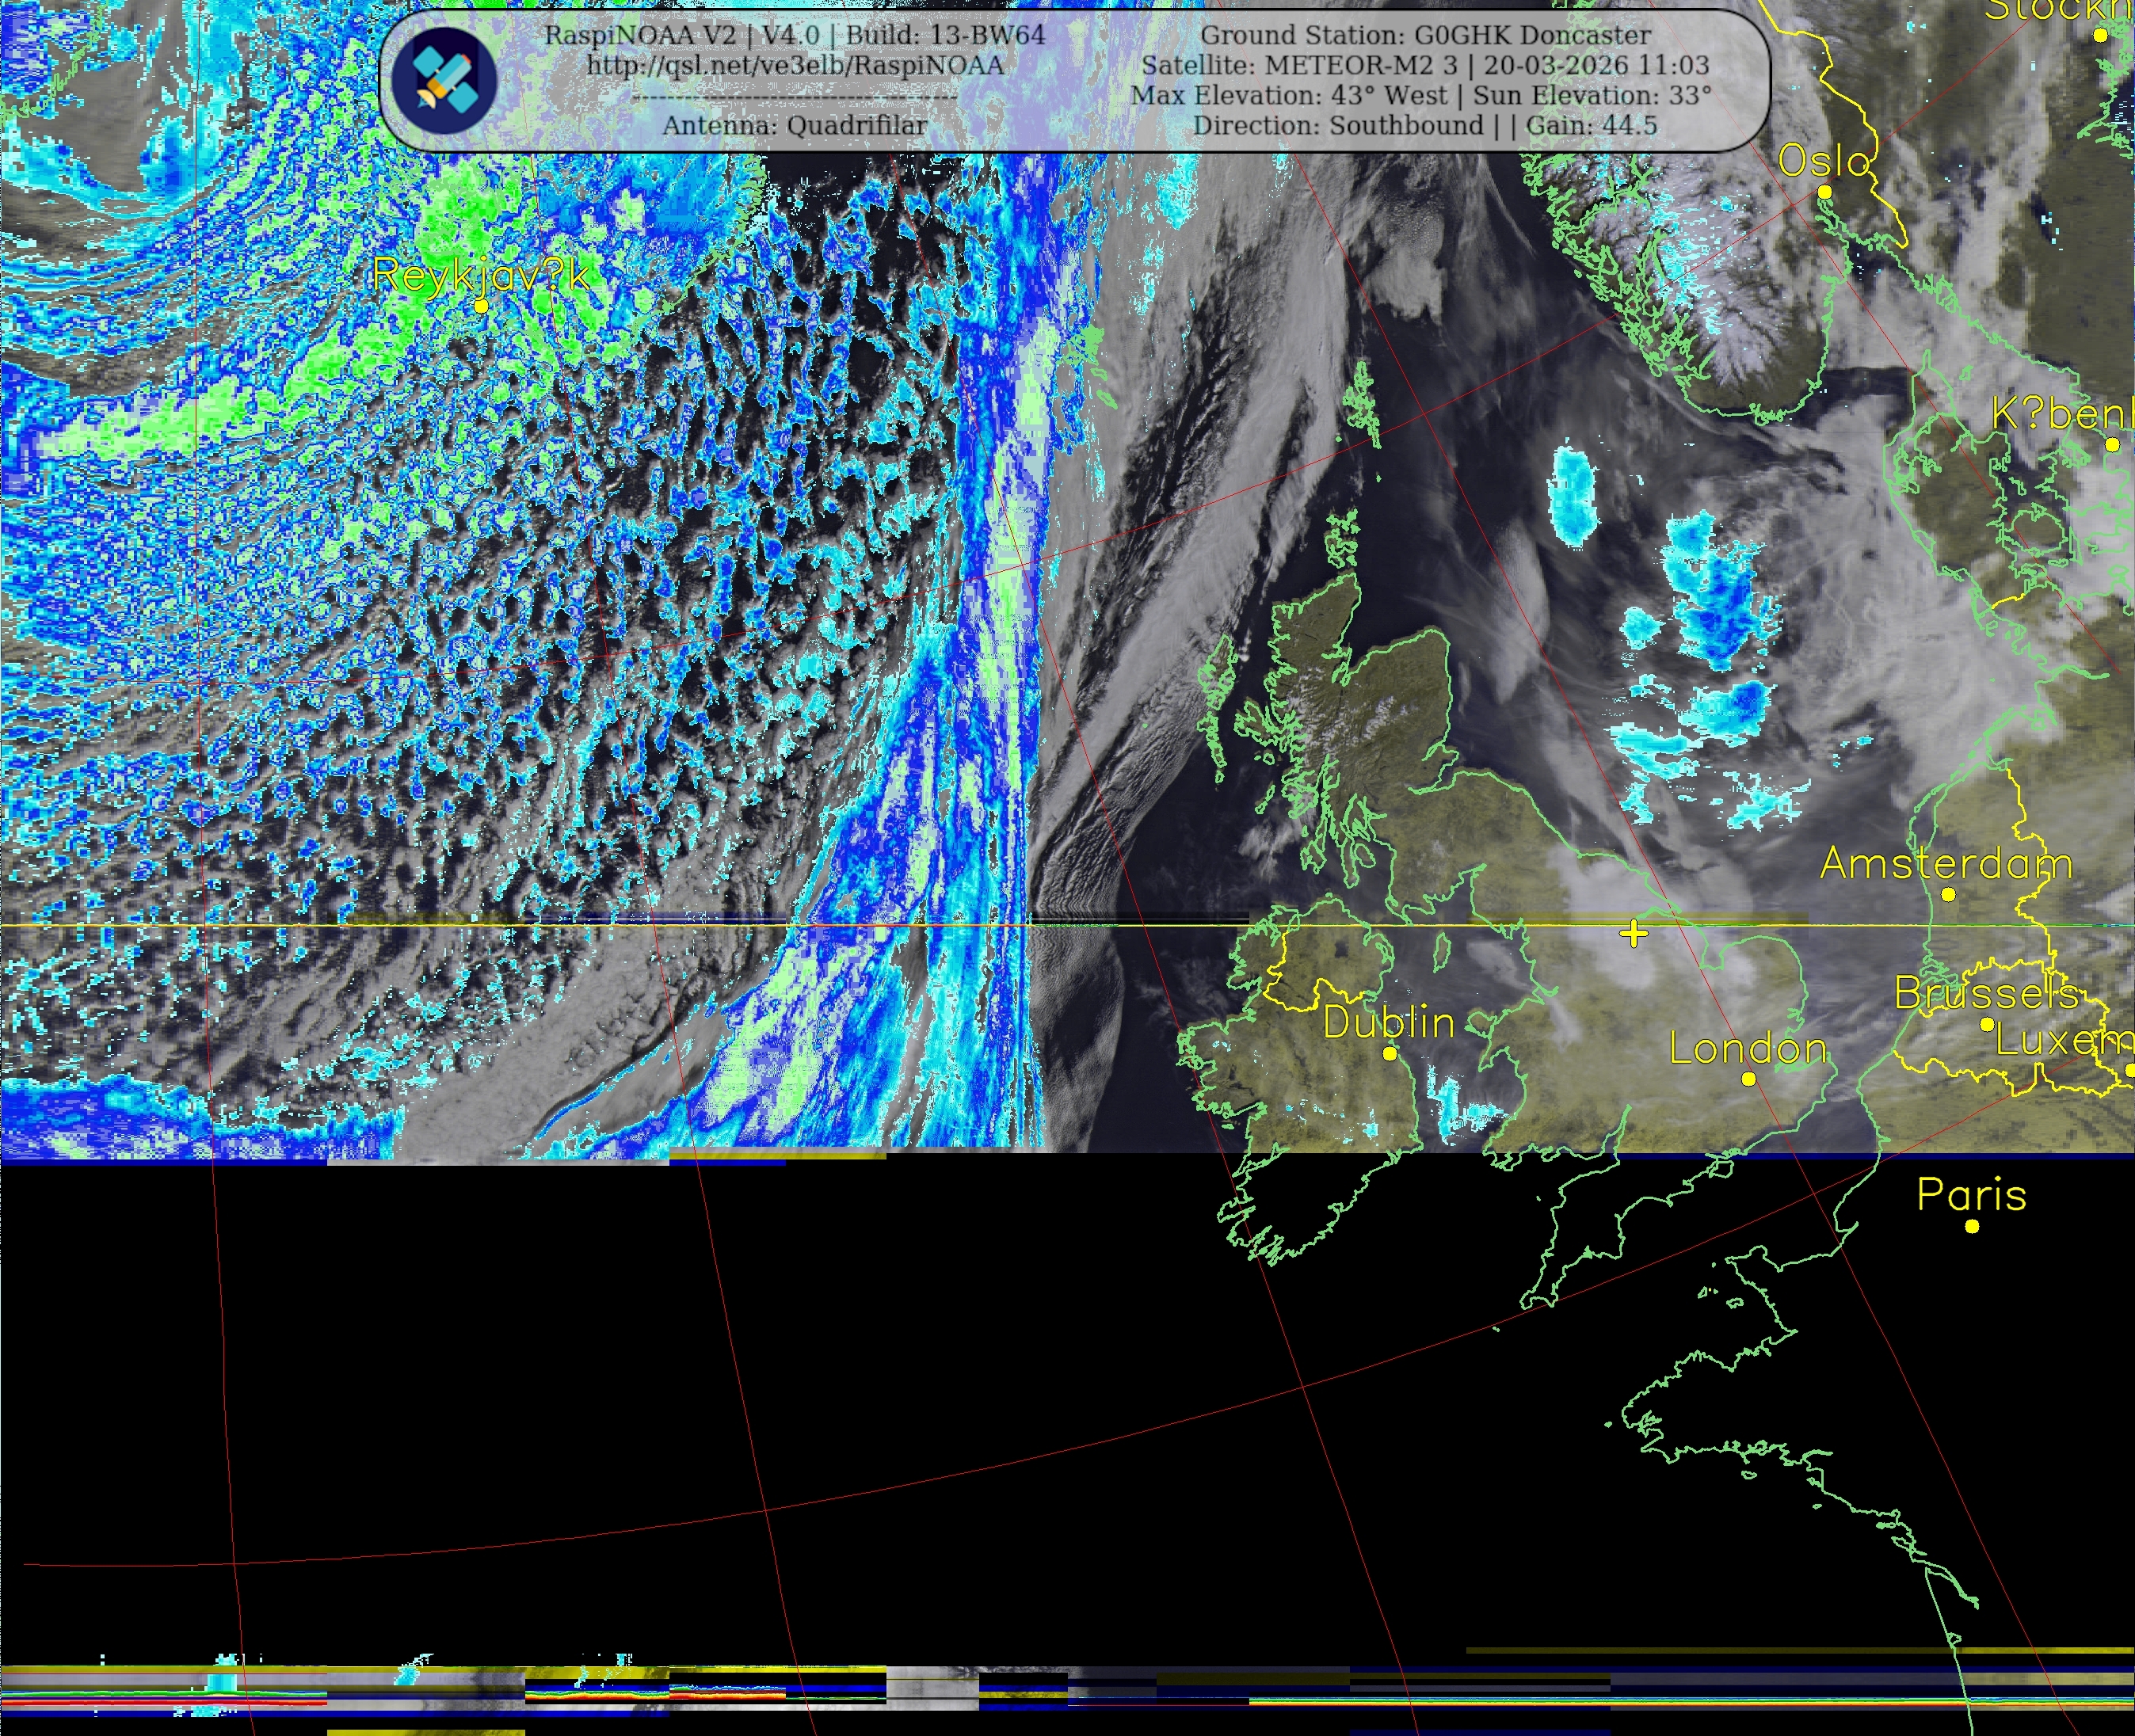The height and width of the screenshot is (1736, 2135).
Task: Click the Copenhagen marker dot at right edge
Action: pyautogui.click(x=2112, y=445)
